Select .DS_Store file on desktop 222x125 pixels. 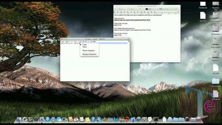pos(216,69)
